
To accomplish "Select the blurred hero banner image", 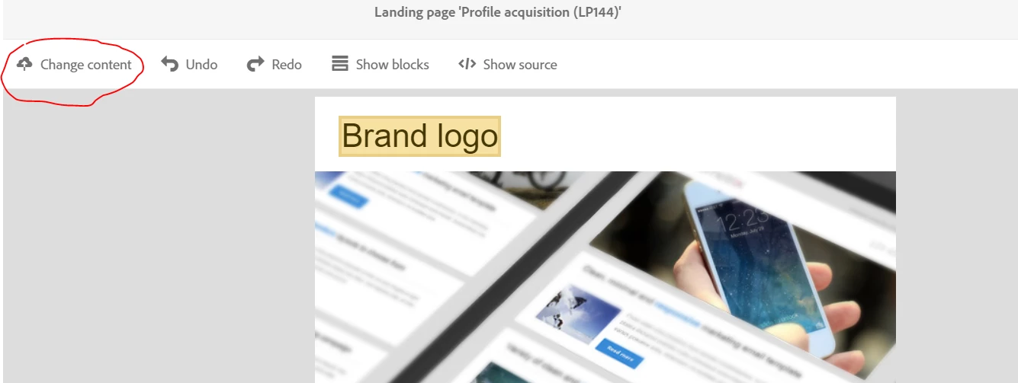I will 605,277.
